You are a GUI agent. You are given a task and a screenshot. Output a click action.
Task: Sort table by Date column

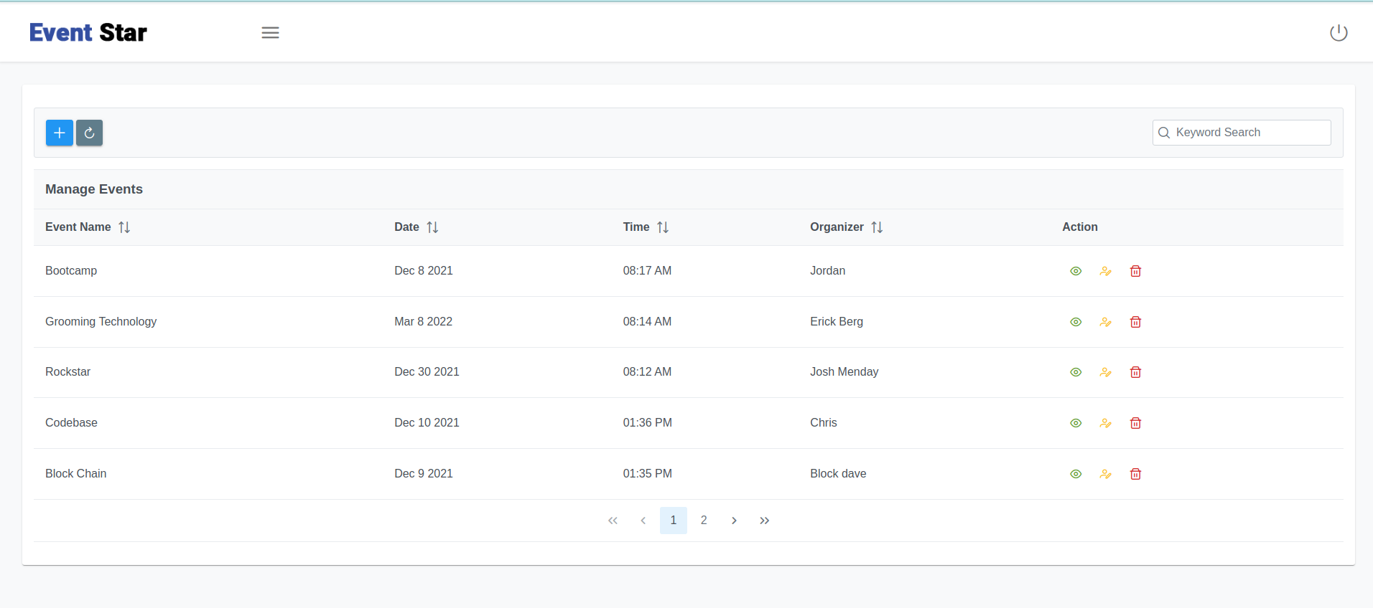tap(432, 227)
